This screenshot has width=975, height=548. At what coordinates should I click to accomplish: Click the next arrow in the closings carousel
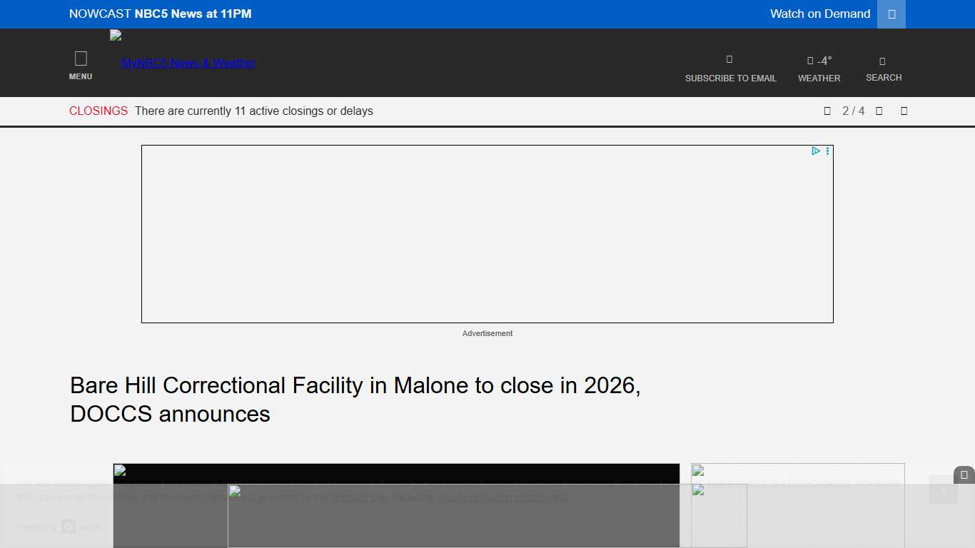(879, 111)
